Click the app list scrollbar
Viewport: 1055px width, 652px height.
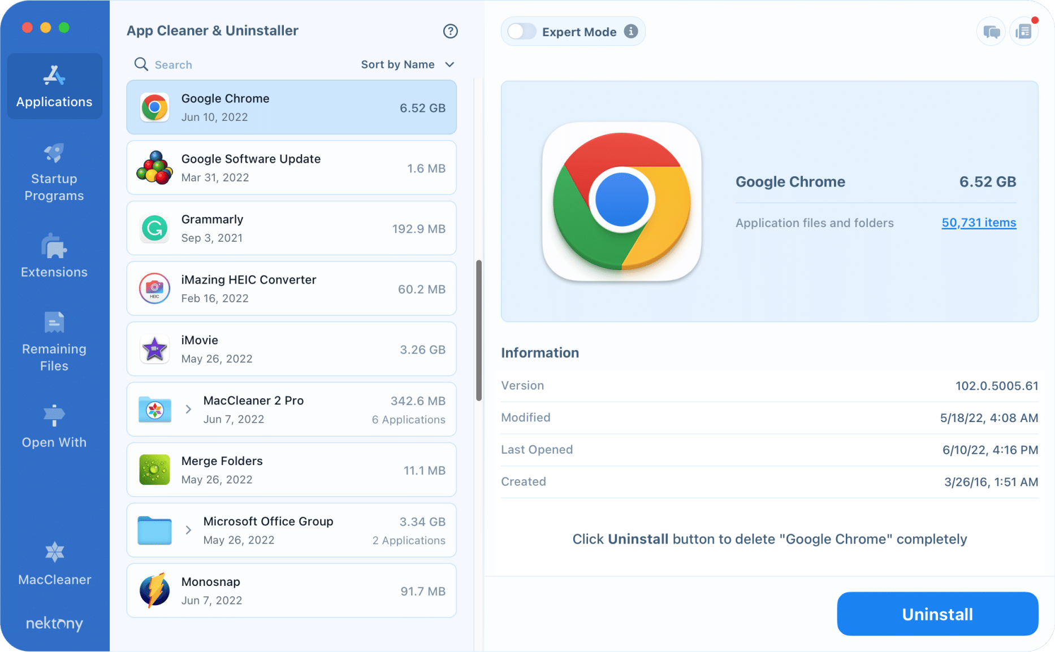(479, 331)
